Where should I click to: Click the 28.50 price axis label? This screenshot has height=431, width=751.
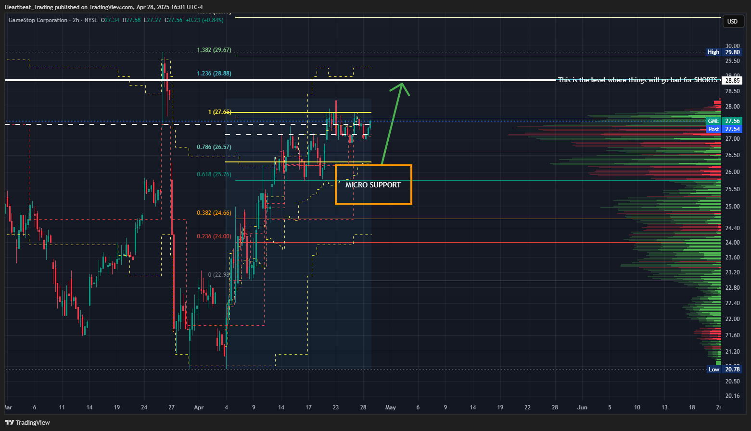[x=733, y=91]
